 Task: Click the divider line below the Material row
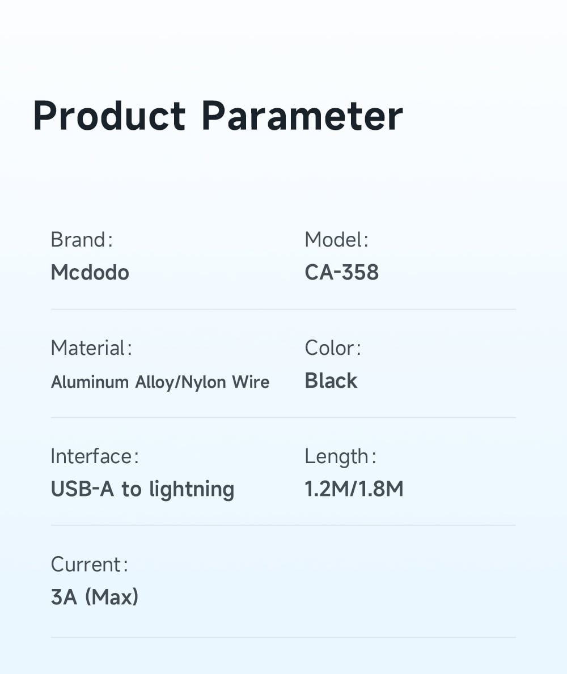click(283, 418)
